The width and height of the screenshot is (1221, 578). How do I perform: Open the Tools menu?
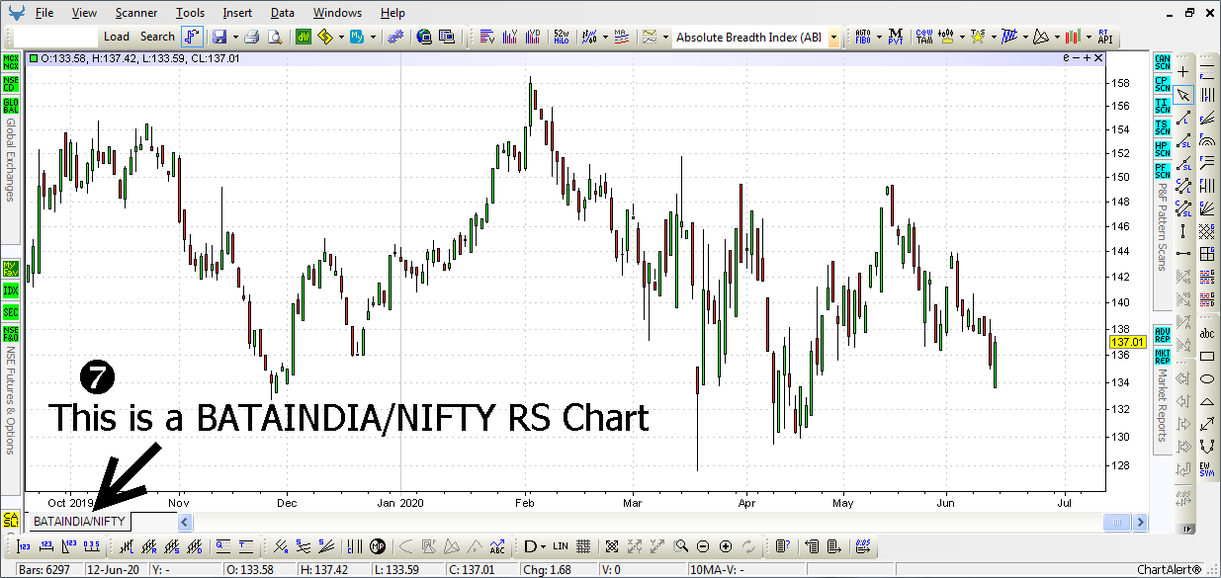pos(191,13)
